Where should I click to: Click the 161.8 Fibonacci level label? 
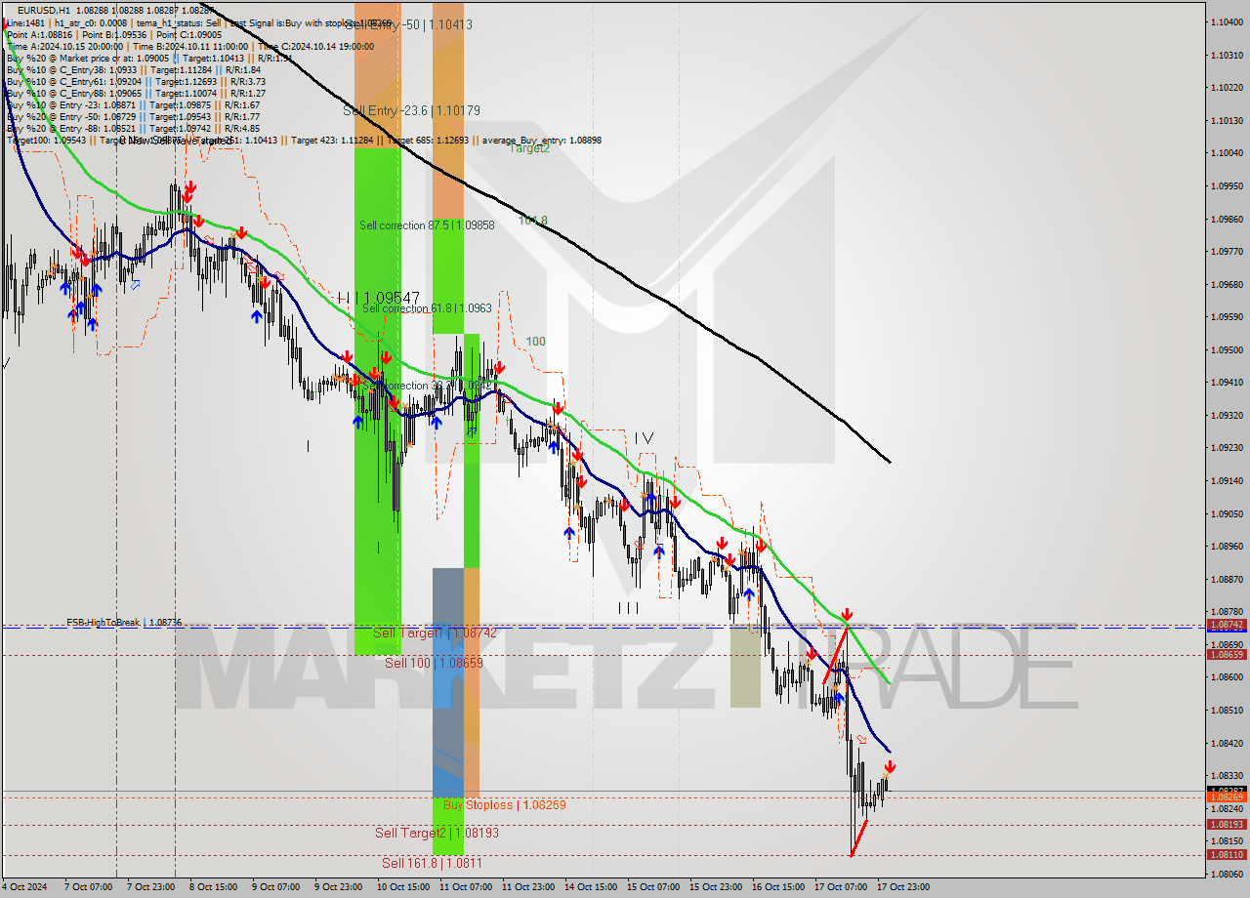(x=532, y=221)
